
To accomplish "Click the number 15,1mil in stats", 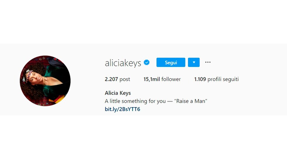I will click(x=151, y=79).
